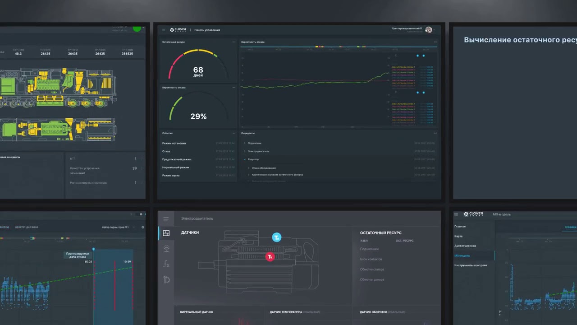Select Главная in МХ-модель sidebar
This screenshot has width=577, height=325.
460,226
